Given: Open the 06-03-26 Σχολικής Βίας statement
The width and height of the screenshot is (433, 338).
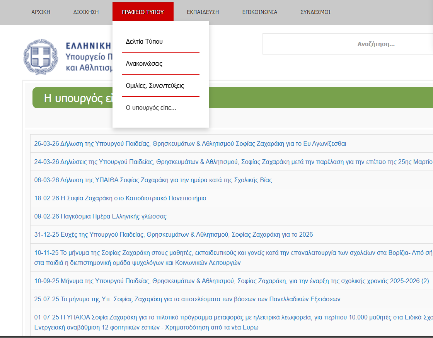Looking at the screenshot, I should point(153,180).
